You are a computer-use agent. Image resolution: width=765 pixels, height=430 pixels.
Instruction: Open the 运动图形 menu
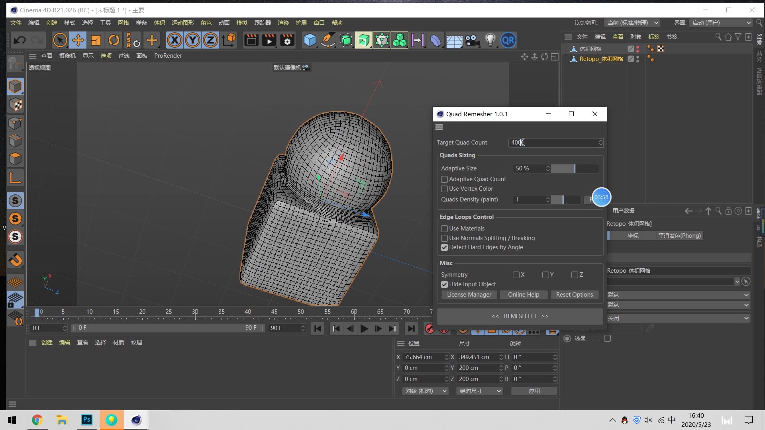[x=182, y=23]
